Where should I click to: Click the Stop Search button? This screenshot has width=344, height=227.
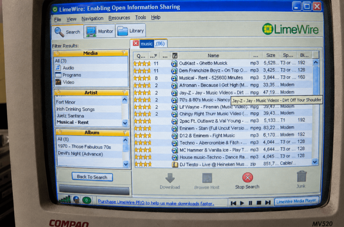[x=247, y=181]
